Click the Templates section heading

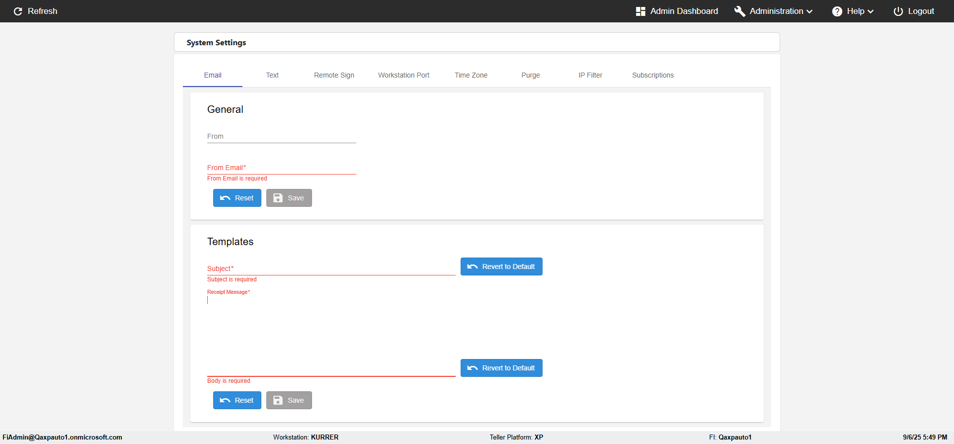[230, 242]
